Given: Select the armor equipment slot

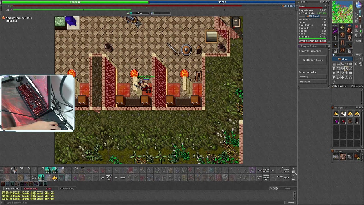Looking at the screenshot, I should [x=342, y=35].
